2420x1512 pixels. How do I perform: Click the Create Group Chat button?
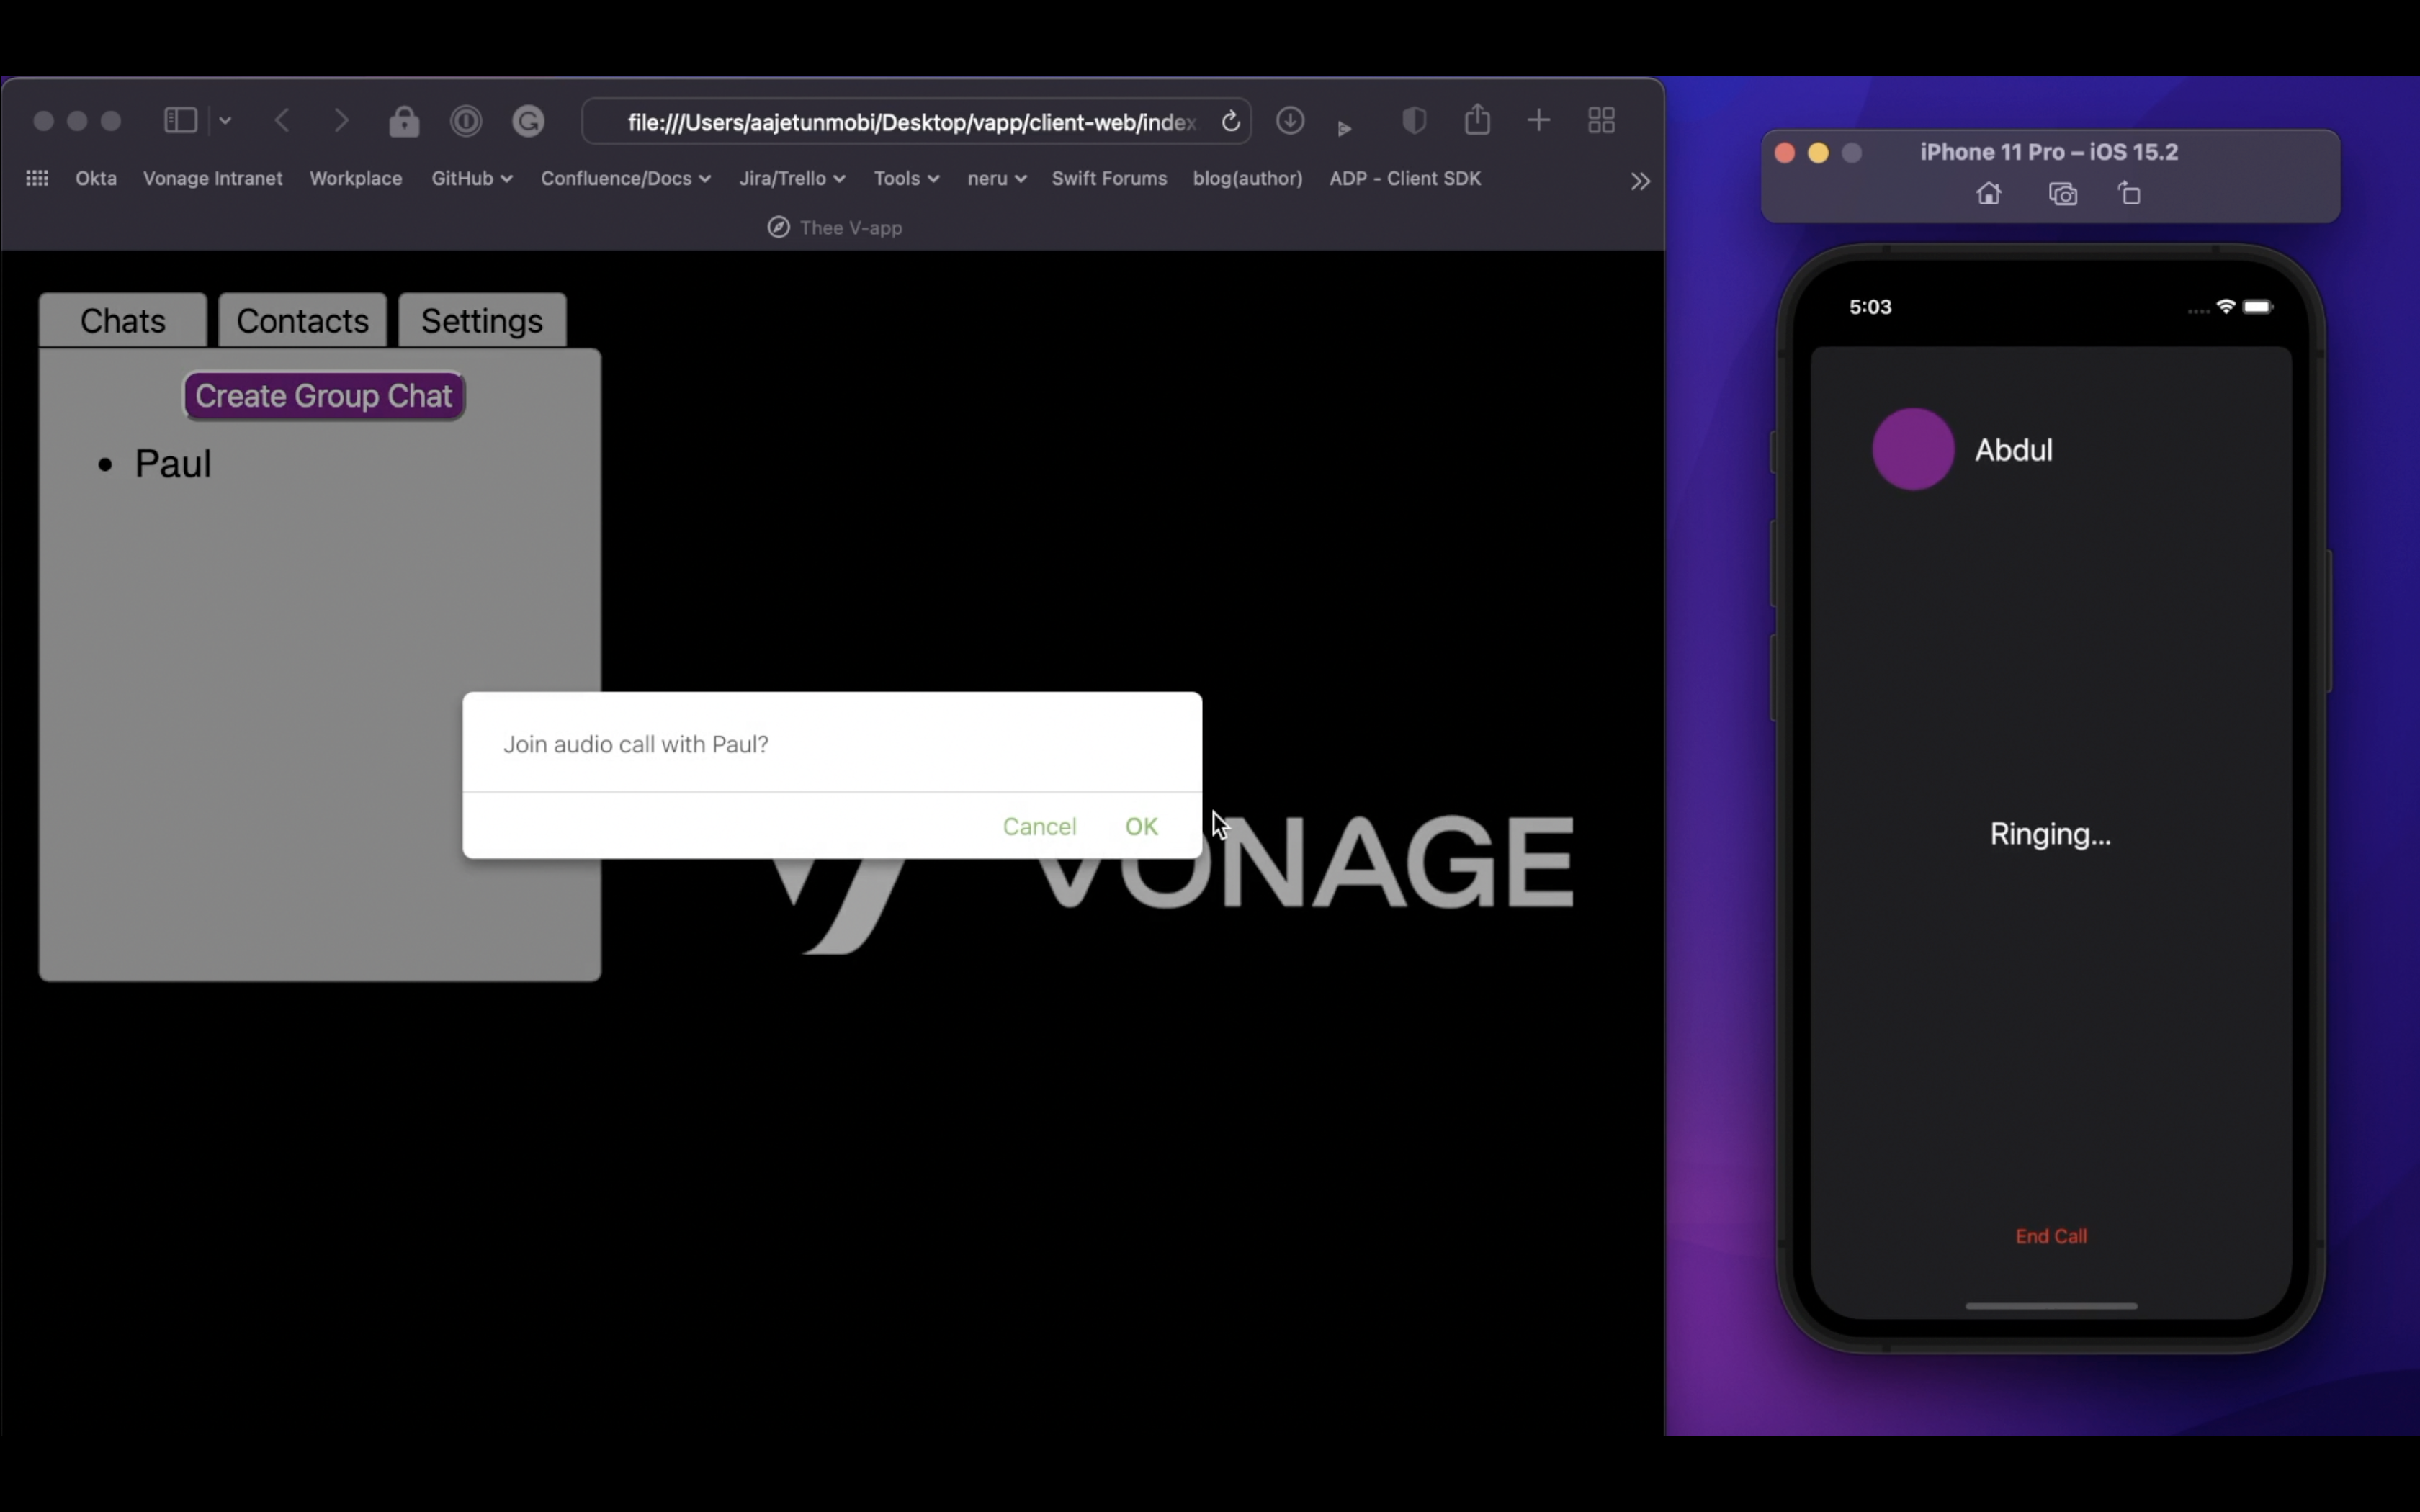tap(324, 396)
